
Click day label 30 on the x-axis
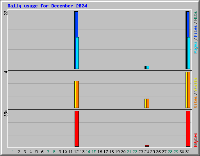(x=182, y=152)
